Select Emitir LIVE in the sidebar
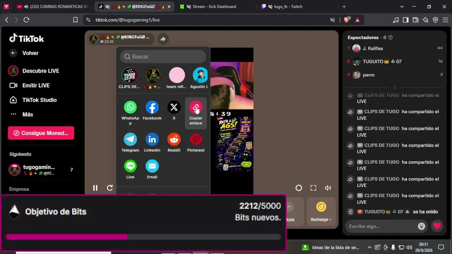This screenshot has width=452, height=254. [29, 85]
